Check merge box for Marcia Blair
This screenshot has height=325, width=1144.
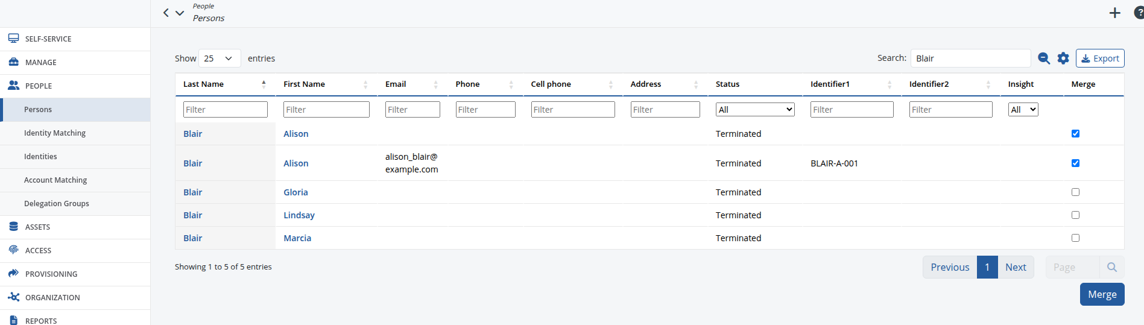[x=1075, y=238]
